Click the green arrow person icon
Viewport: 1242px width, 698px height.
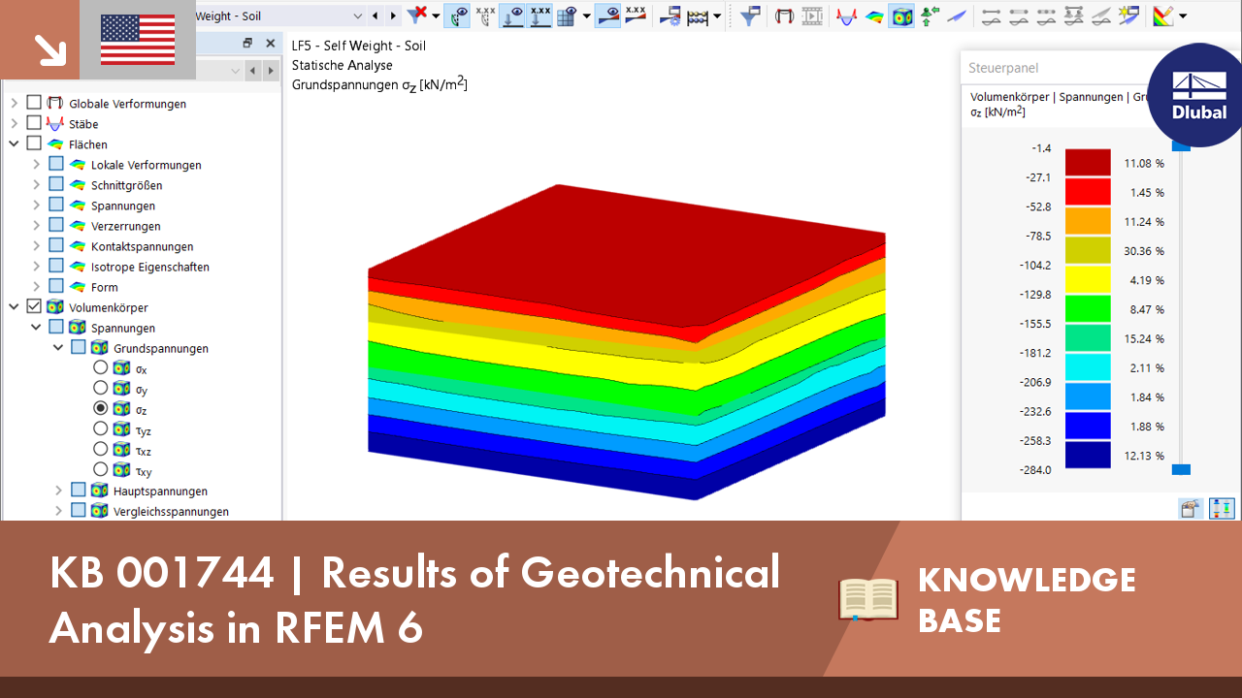930,16
